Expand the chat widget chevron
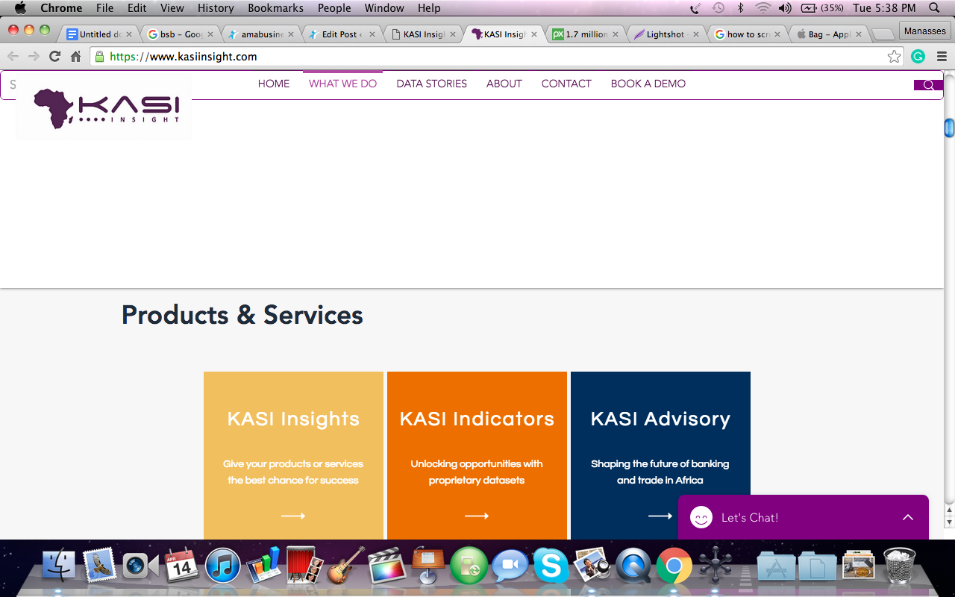 pyautogui.click(x=907, y=517)
